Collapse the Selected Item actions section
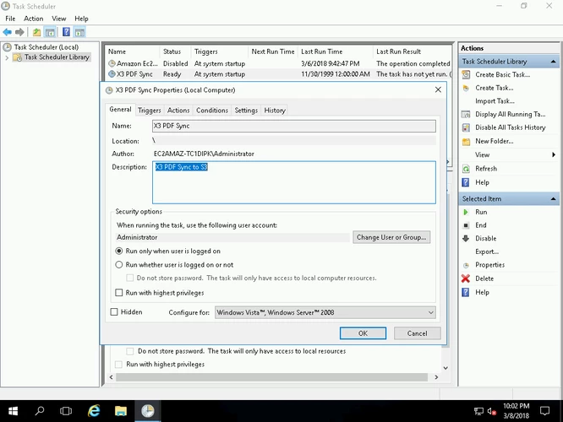Viewport: 563px width, 422px height. 553,198
